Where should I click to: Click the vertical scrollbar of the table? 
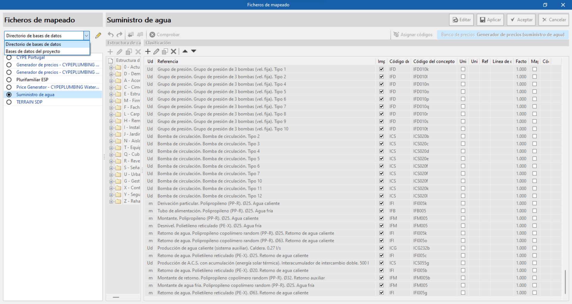point(565,282)
